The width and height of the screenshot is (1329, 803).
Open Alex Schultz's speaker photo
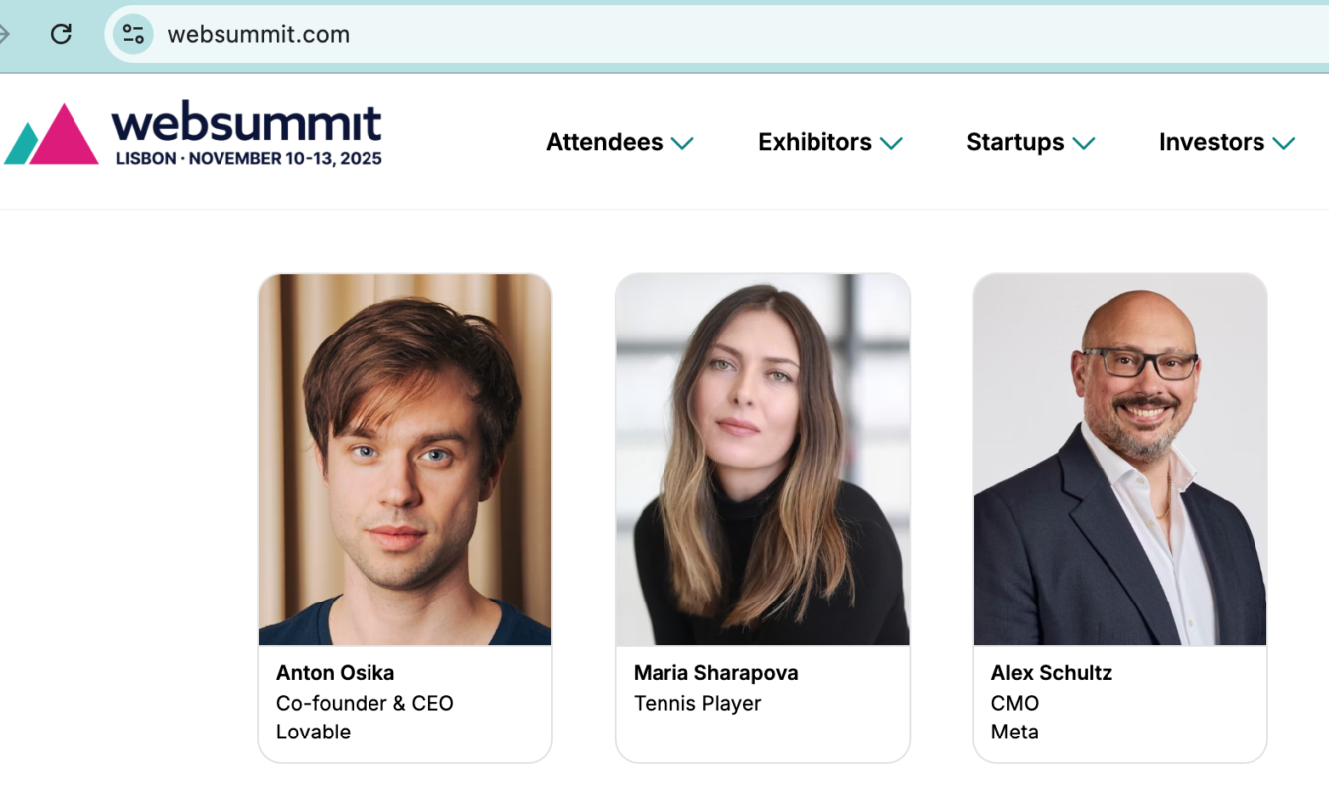(1119, 460)
